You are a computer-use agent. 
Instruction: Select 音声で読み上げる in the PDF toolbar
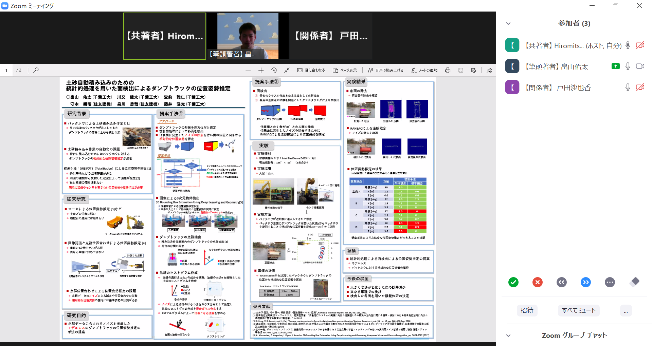pyautogui.click(x=385, y=70)
